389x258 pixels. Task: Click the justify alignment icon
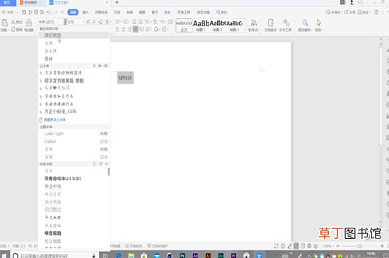(x=136, y=29)
